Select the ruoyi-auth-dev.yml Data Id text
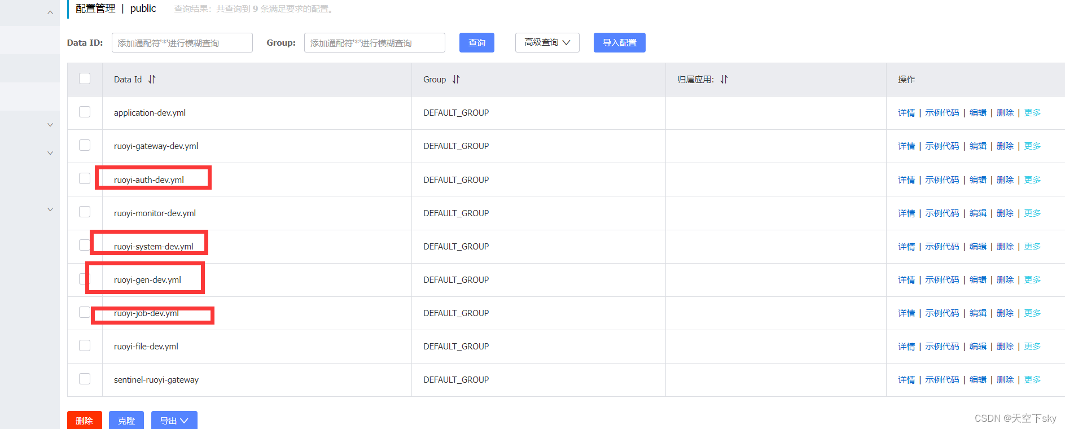This screenshot has width=1065, height=429. tap(149, 180)
